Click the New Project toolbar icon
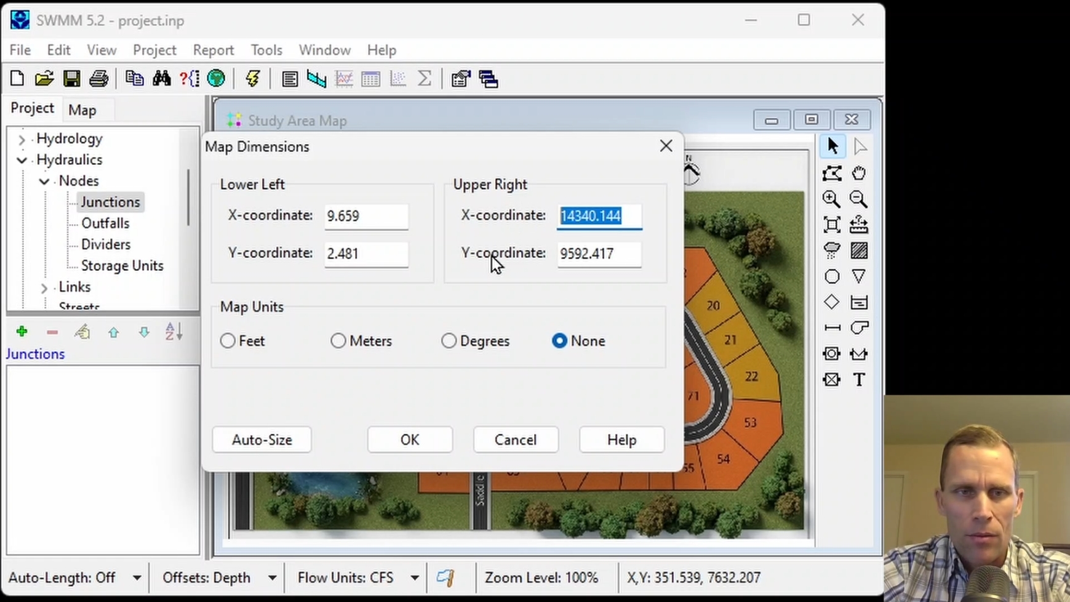 coord(17,79)
